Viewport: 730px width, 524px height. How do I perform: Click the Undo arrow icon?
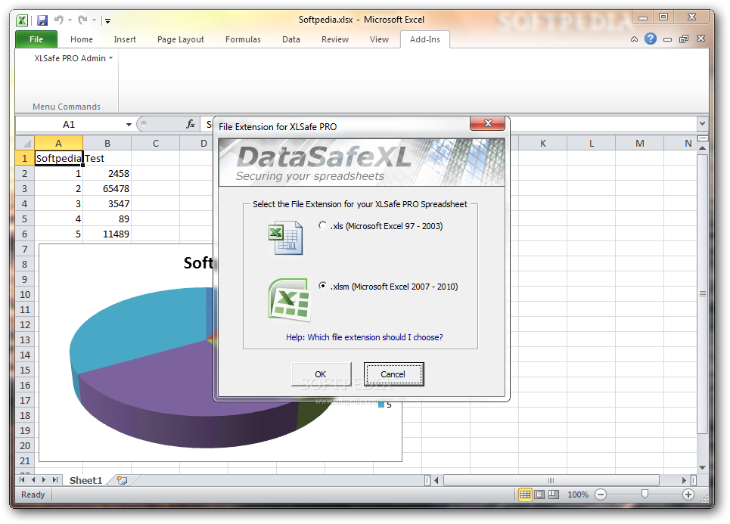(x=59, y=20)
